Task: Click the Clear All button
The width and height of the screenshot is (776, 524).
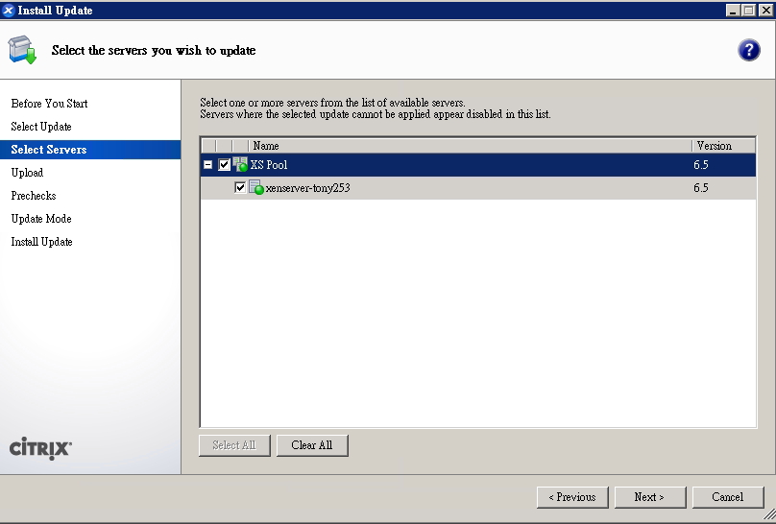Action: 312,445
